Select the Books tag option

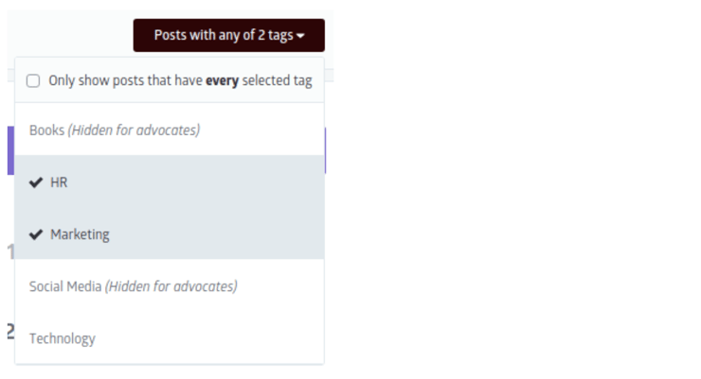click(x=170, y=129)
